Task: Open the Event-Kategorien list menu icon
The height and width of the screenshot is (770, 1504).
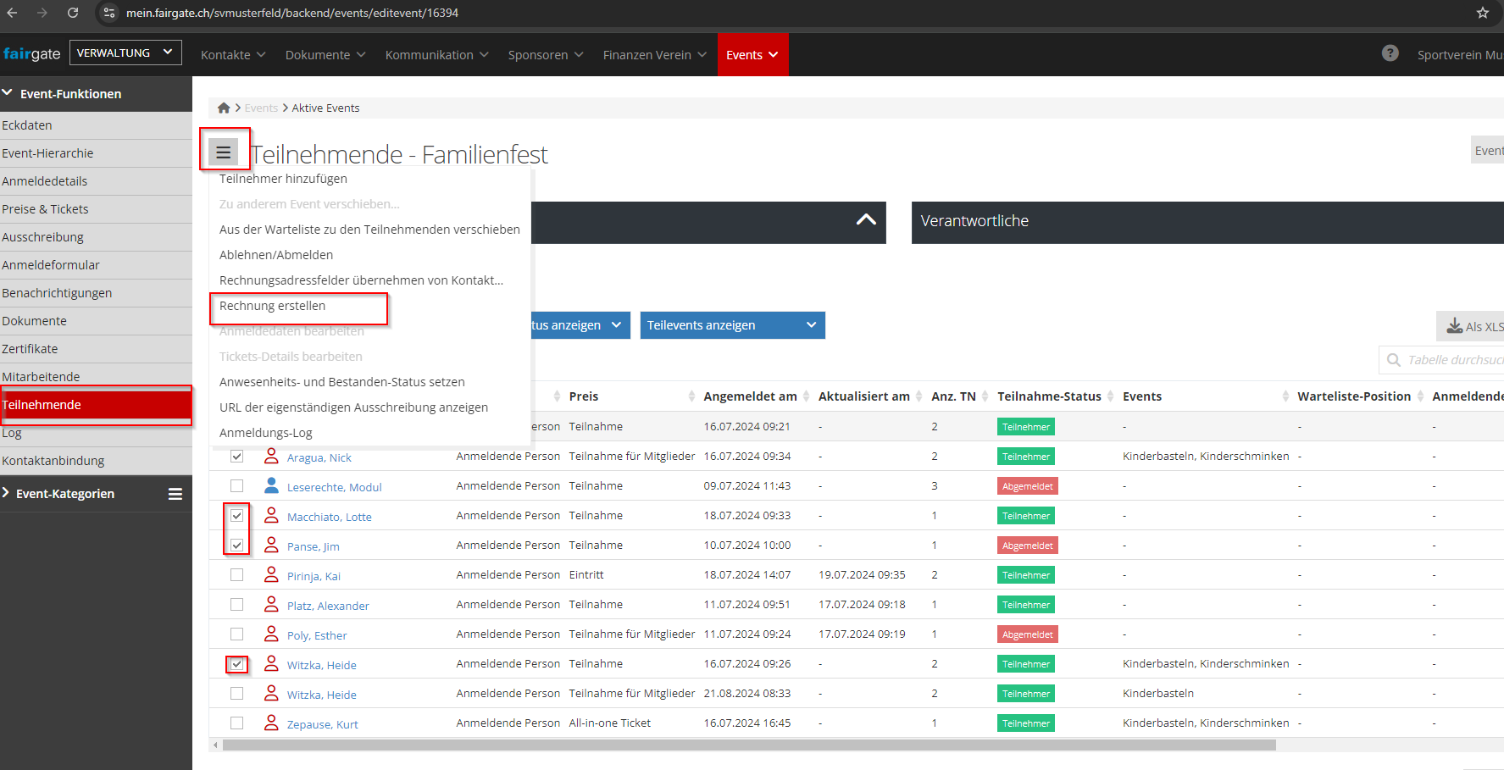Action: (x=175, y=494)
